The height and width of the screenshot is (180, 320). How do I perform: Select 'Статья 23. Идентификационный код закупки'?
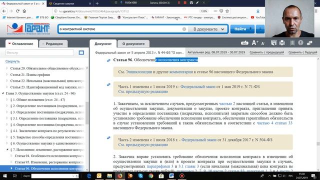pyautogui.click(x=47, y=87)
